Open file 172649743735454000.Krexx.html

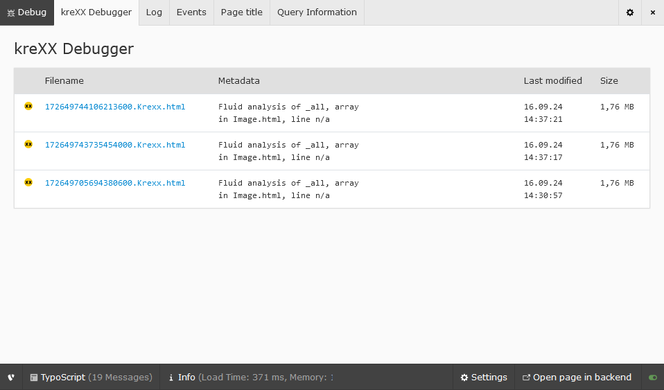click(115, 145)
